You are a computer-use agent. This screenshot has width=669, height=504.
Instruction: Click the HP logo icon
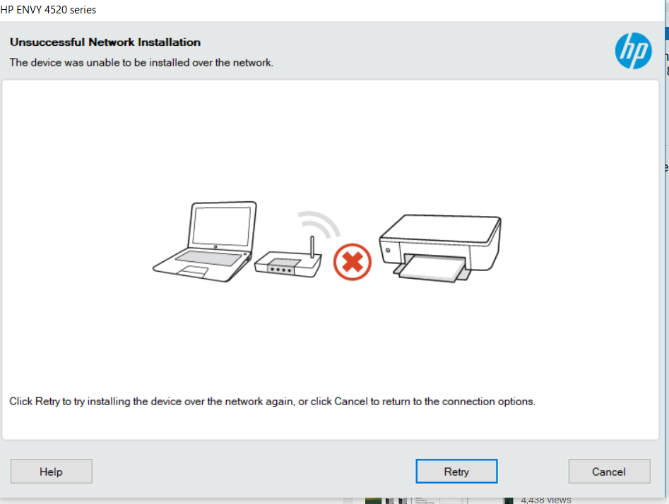[633, 51]
